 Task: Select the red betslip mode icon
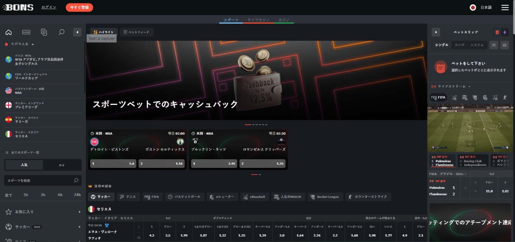(x=497, y=32)
